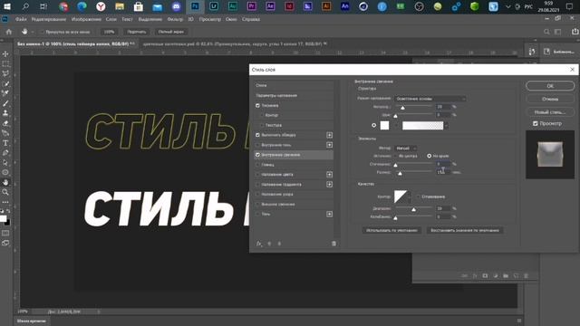
Task: Click Восстановить значения по умолчанию button
Action: pos(465,230)
